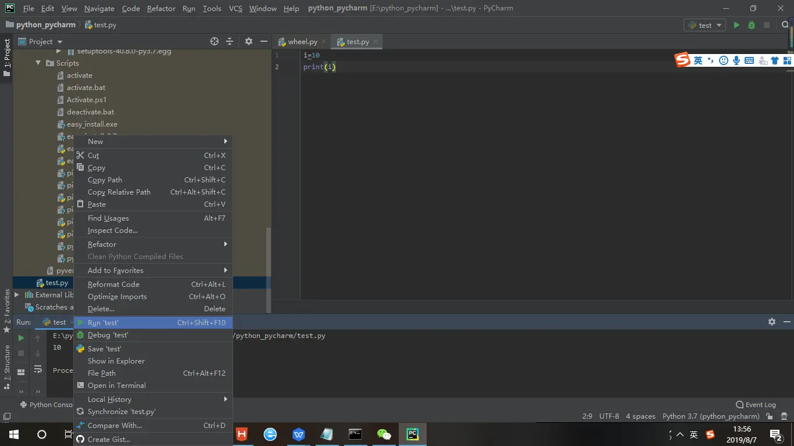Select activate.bat in the project tree

pyautogui.click(x=86, y=87)
